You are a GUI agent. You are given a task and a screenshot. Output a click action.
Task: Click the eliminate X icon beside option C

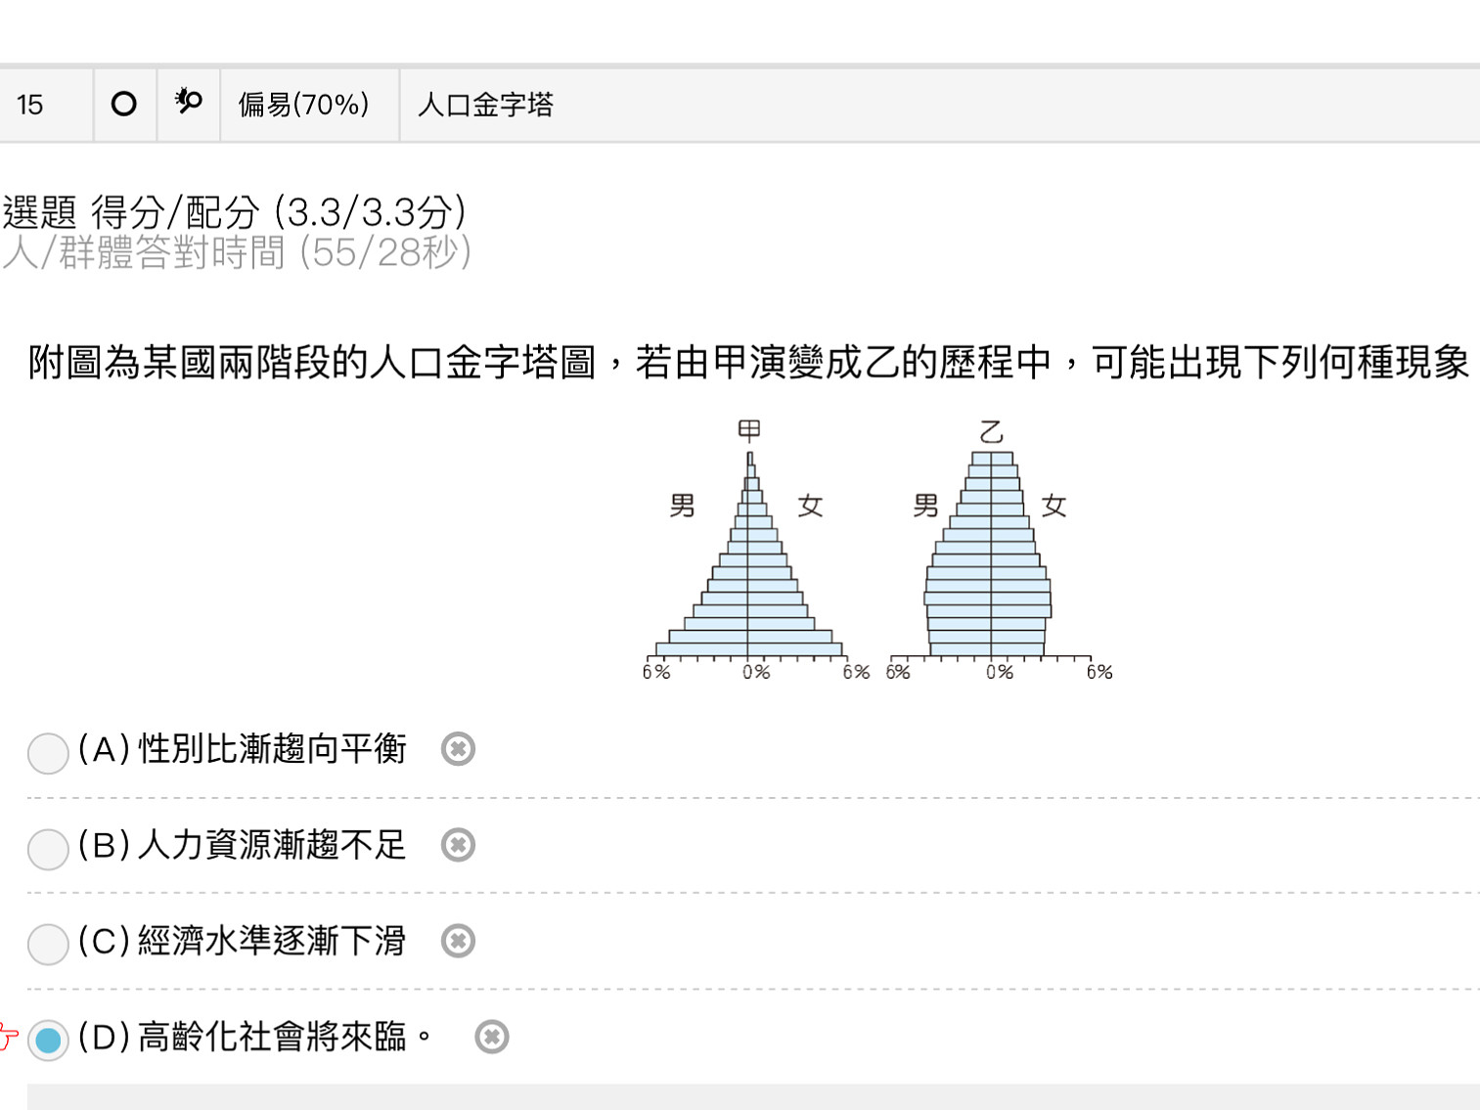click(458, 941)
